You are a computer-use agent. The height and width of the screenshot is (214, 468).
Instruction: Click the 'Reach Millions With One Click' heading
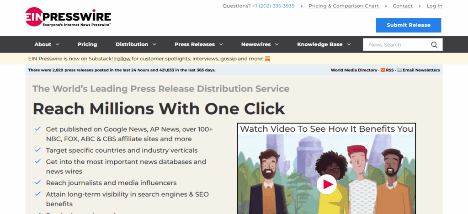[x=159, y=109]
